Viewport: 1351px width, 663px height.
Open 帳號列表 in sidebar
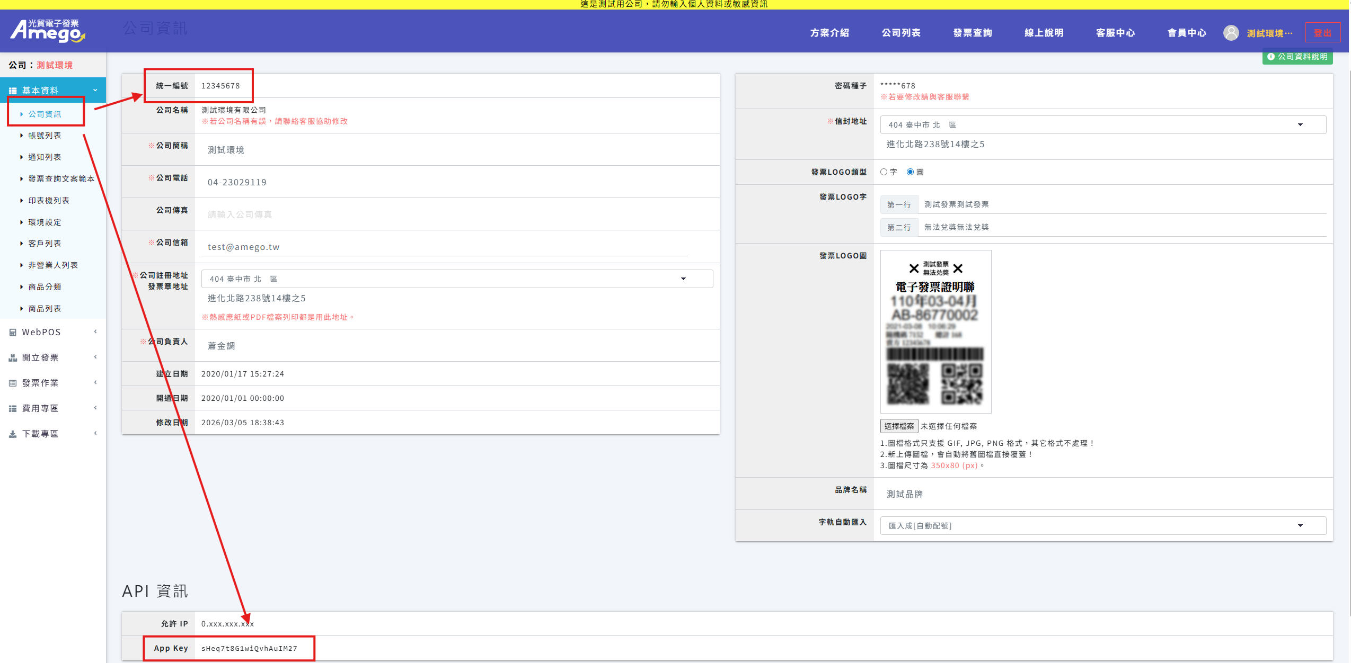[x=45, y=136]
